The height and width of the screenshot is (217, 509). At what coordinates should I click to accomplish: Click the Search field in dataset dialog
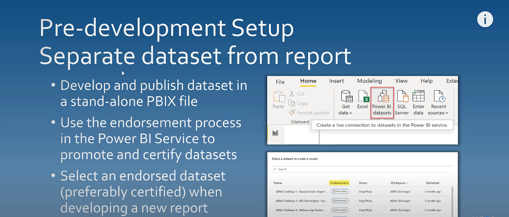point(362,169)
